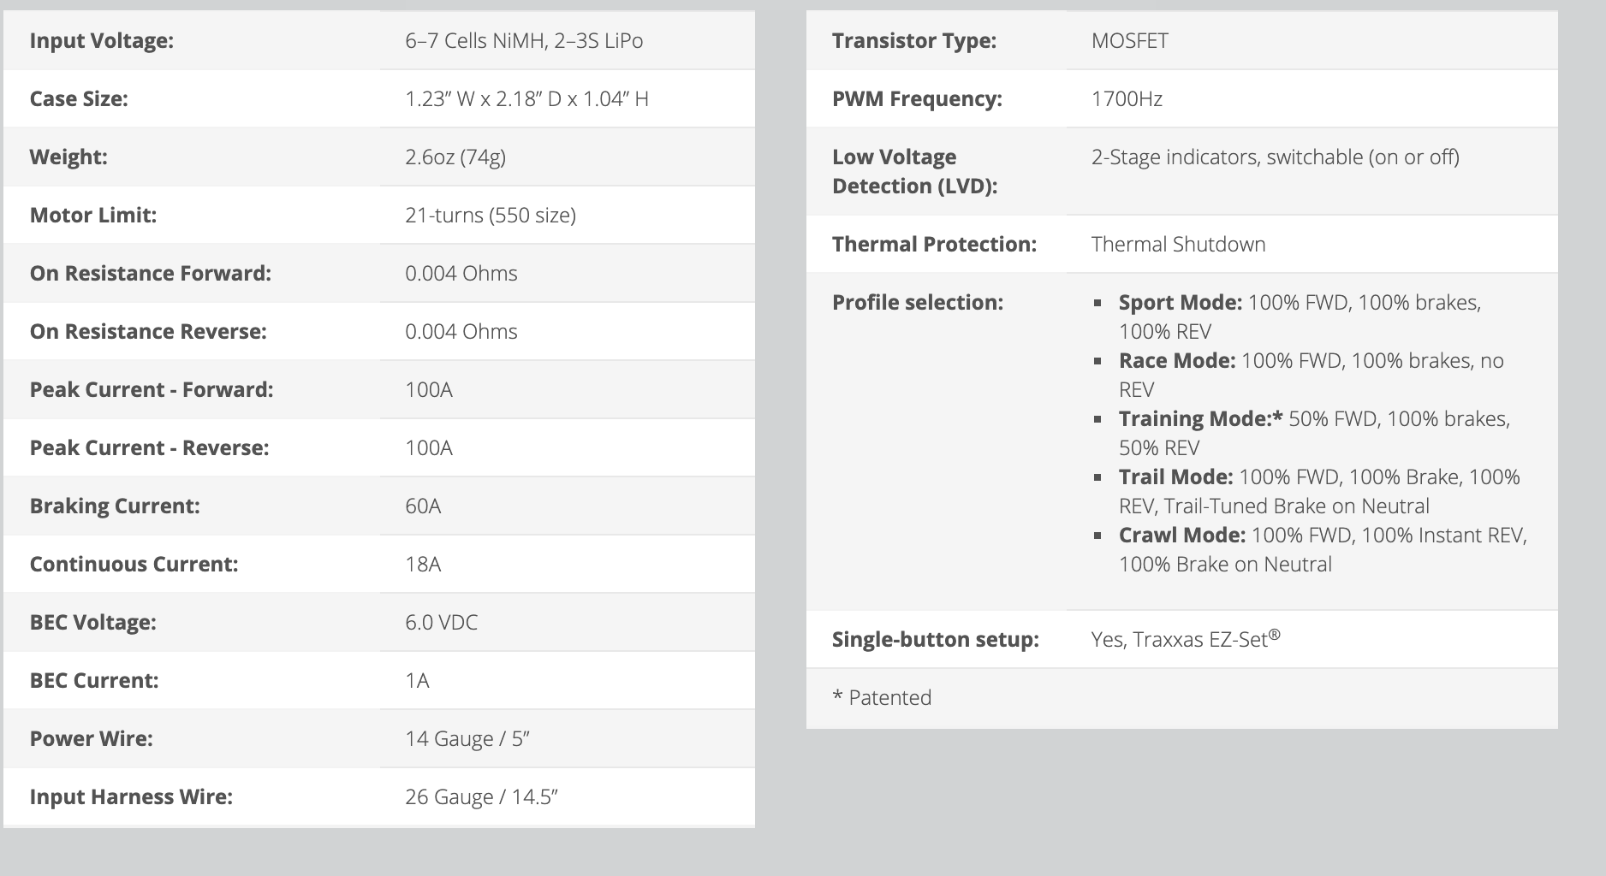Viewport: 1606px width, 876px height.
Task: Select the Transistor Type MOSFET value
Action: tap(1129, 40)
